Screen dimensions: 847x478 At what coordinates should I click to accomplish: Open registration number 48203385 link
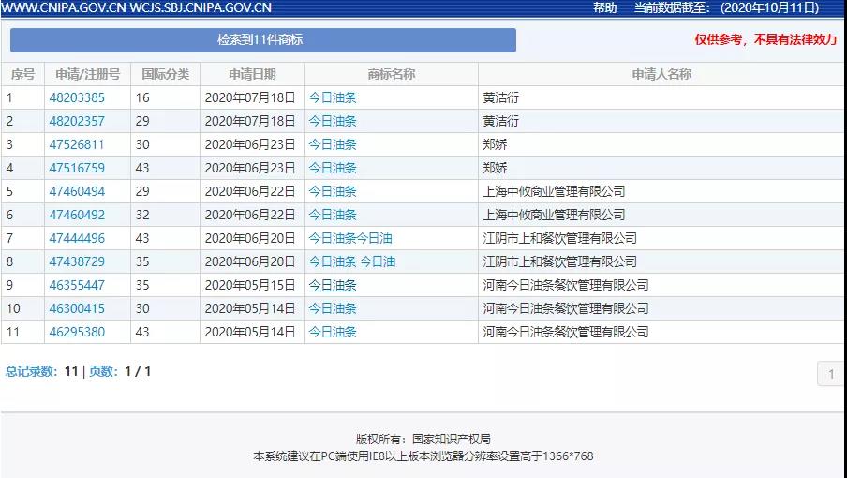(77, 97)
